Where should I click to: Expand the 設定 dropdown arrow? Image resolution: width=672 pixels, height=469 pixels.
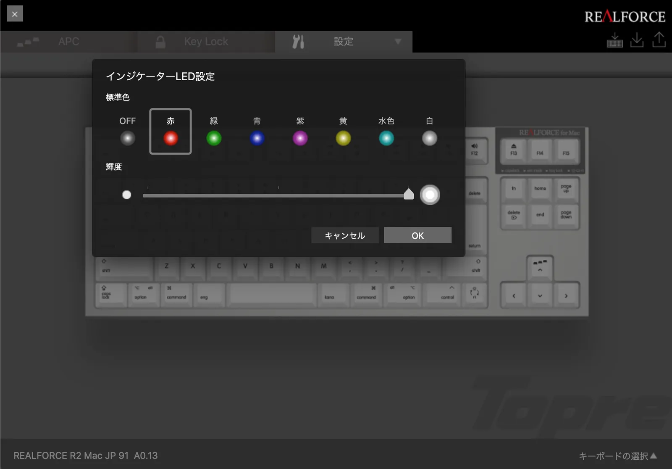(398, 42)
